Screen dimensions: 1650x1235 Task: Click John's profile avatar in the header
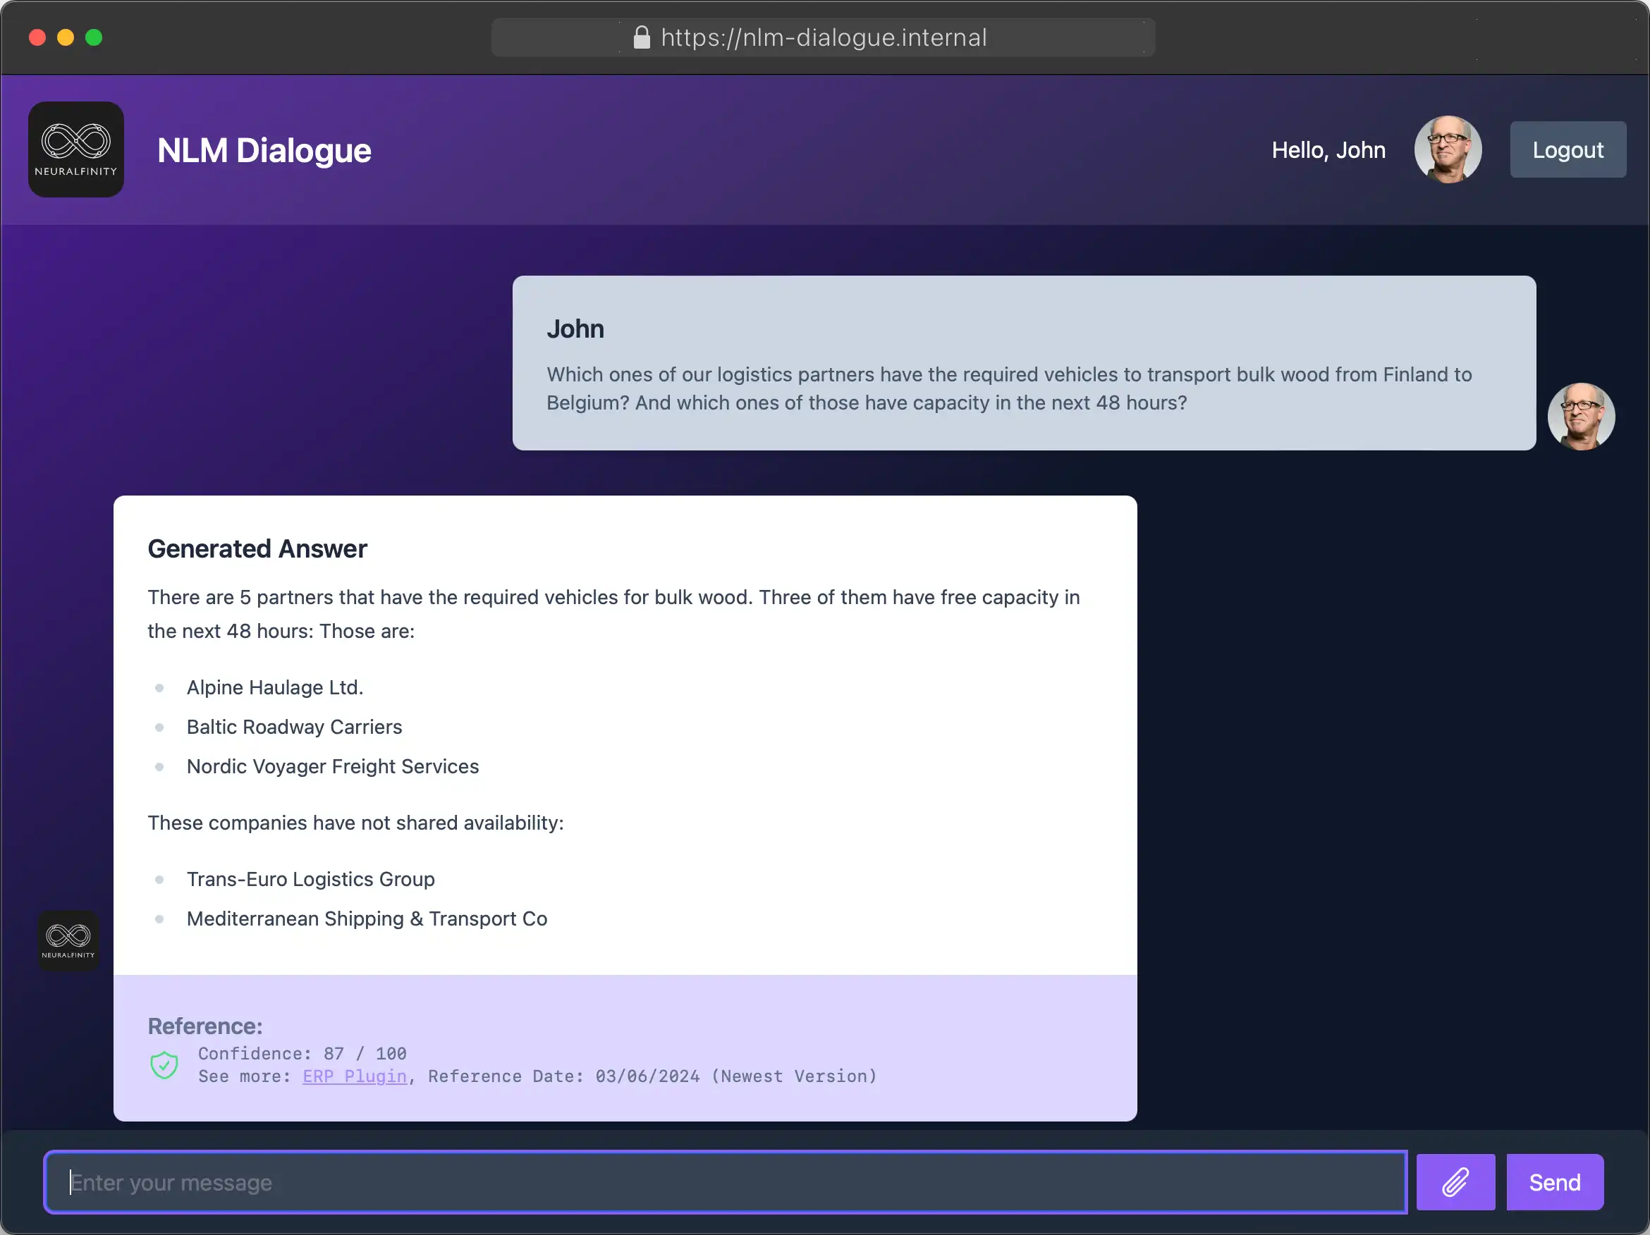(x=1448, y=150)
